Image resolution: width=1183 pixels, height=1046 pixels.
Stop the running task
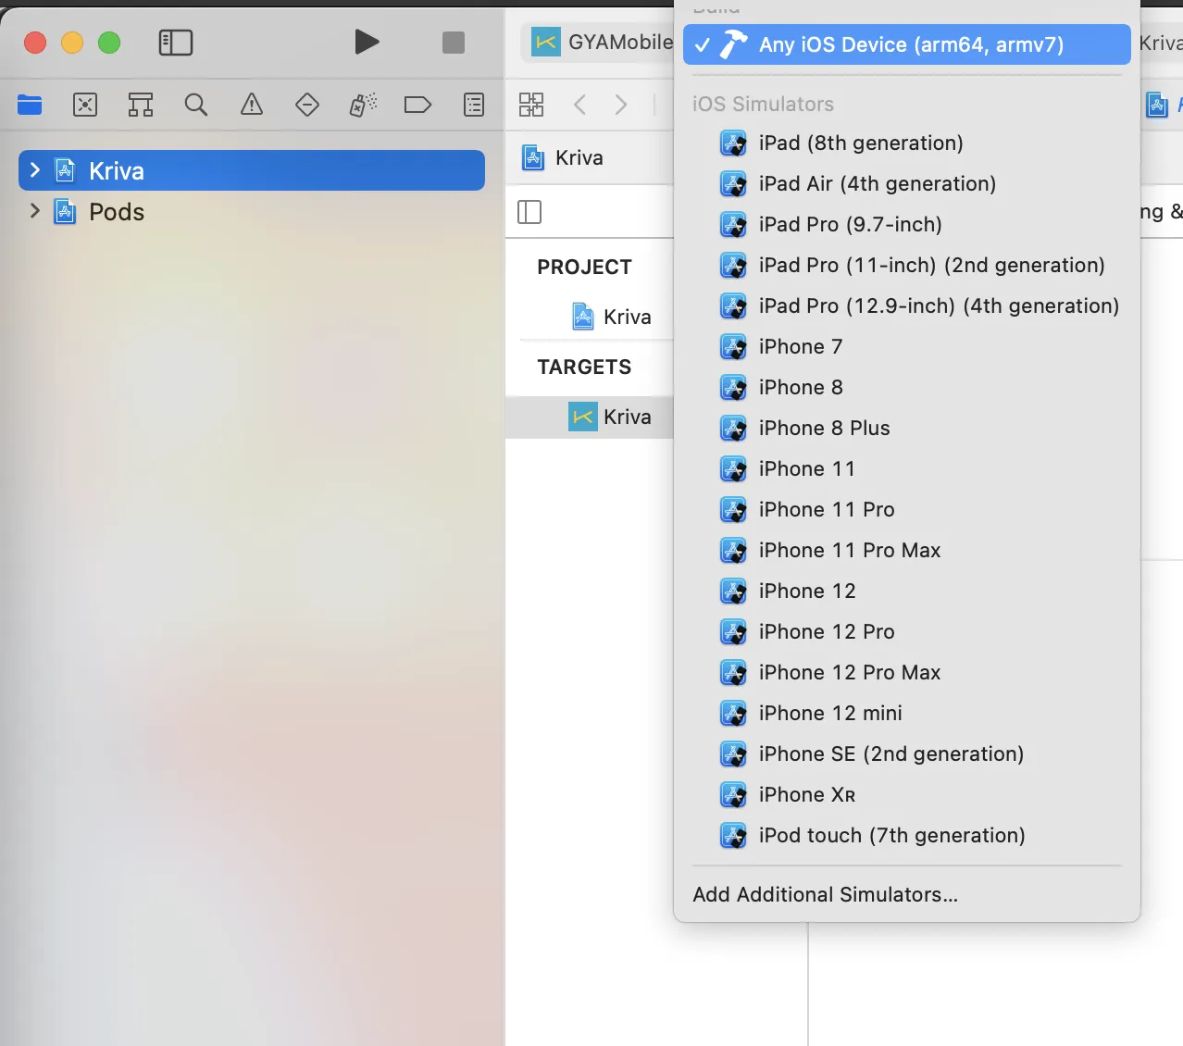point(454,43)
